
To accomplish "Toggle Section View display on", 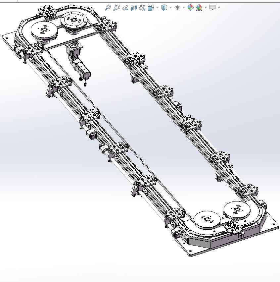I will 133,7.
